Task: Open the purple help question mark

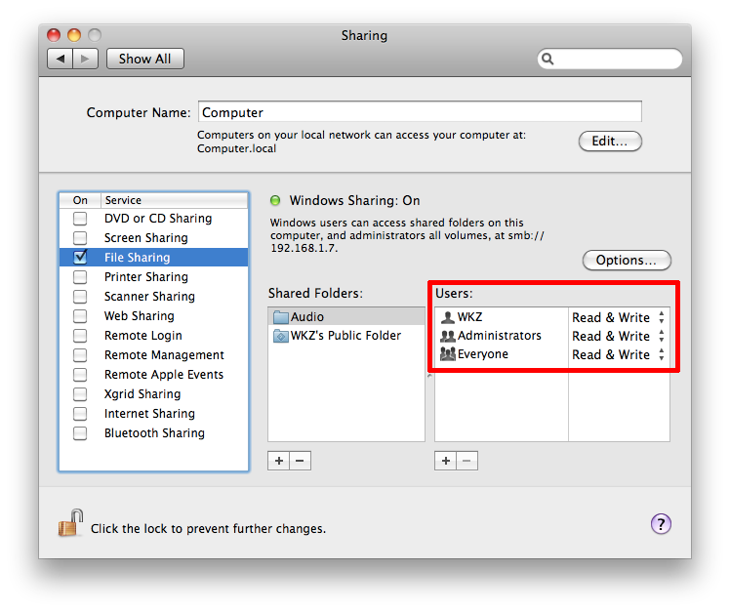Action: click(661, 524)
